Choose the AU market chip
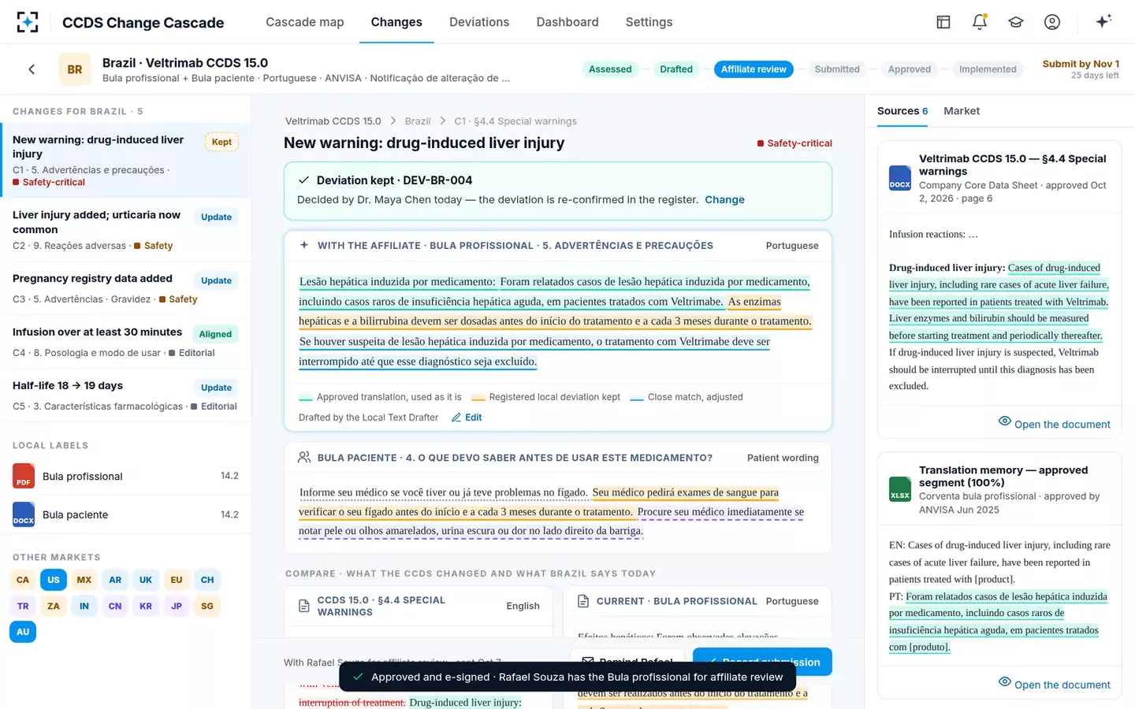Viewport: 1135px width, 709px height. tap(23, 632)
